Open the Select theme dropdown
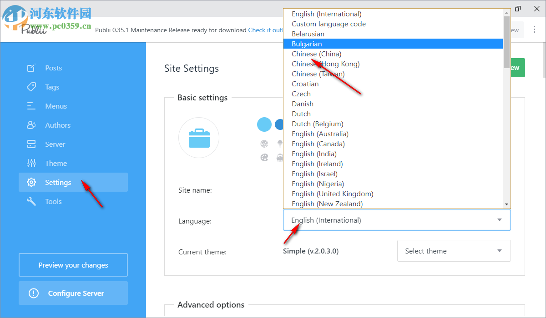This screenshot has height=318, width=546. click(x=454, y=251)
